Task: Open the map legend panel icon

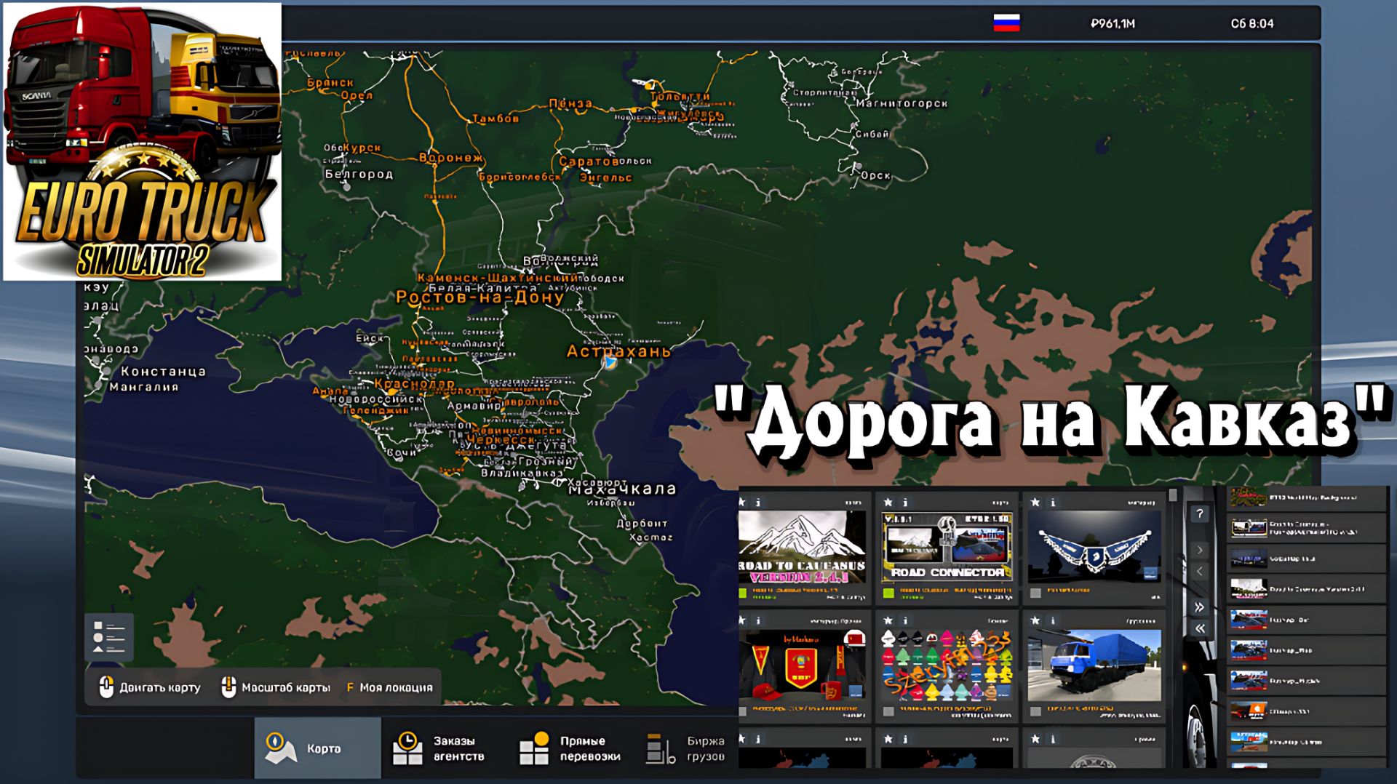Action: (x=109, y=636)
